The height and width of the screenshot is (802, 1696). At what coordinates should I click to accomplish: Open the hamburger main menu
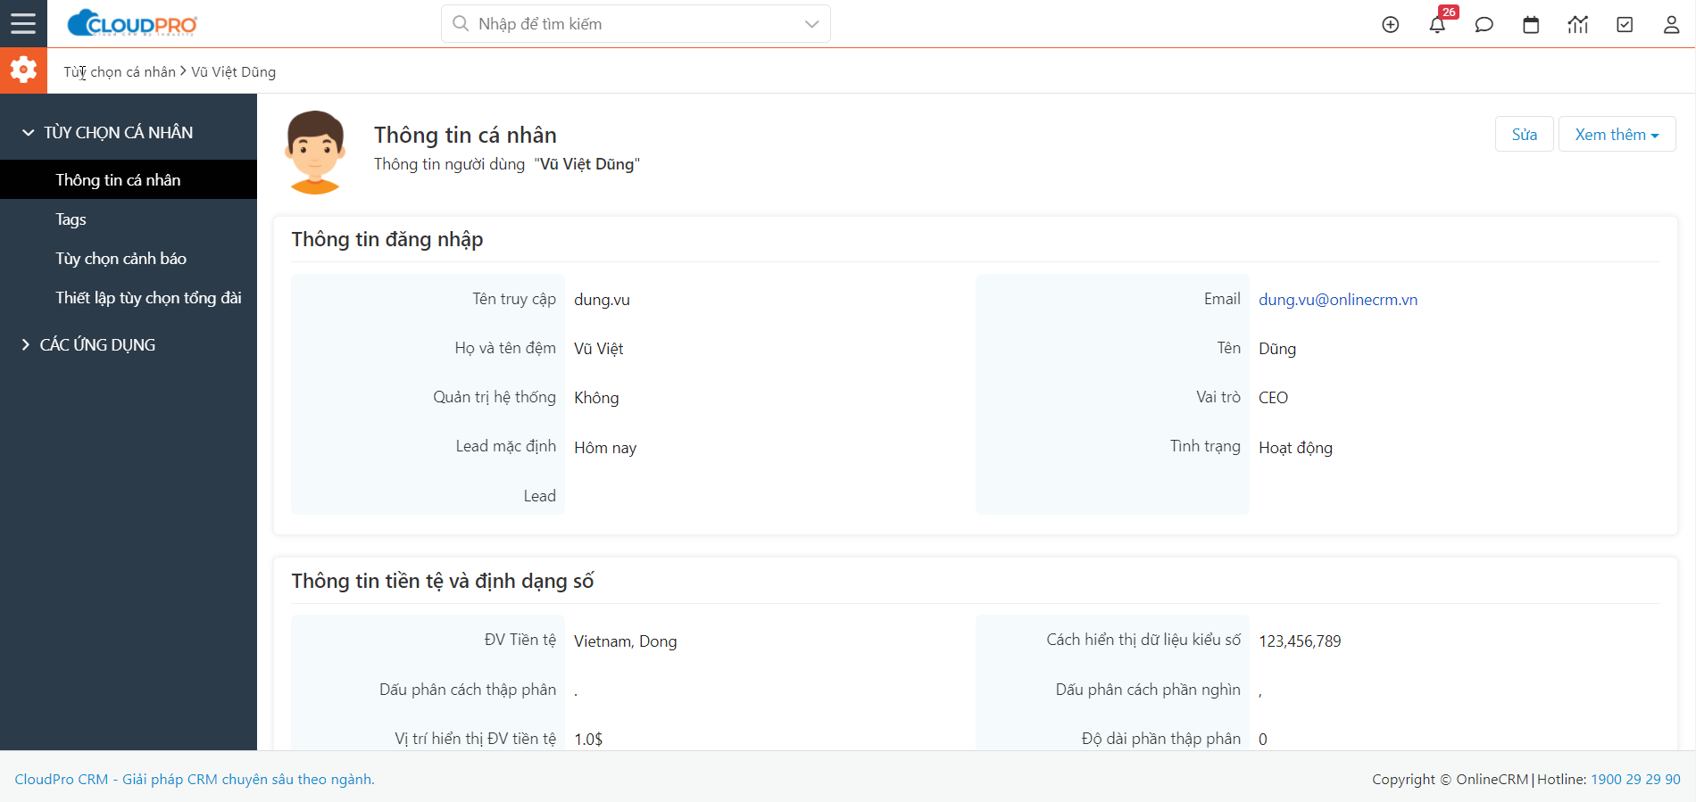[x=23, y=23]
